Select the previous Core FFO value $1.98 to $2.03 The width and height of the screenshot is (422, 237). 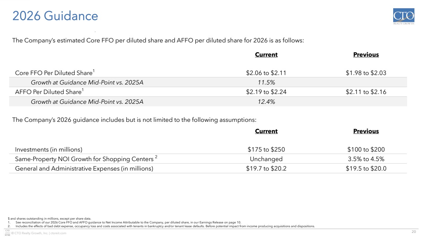point(366,73)
